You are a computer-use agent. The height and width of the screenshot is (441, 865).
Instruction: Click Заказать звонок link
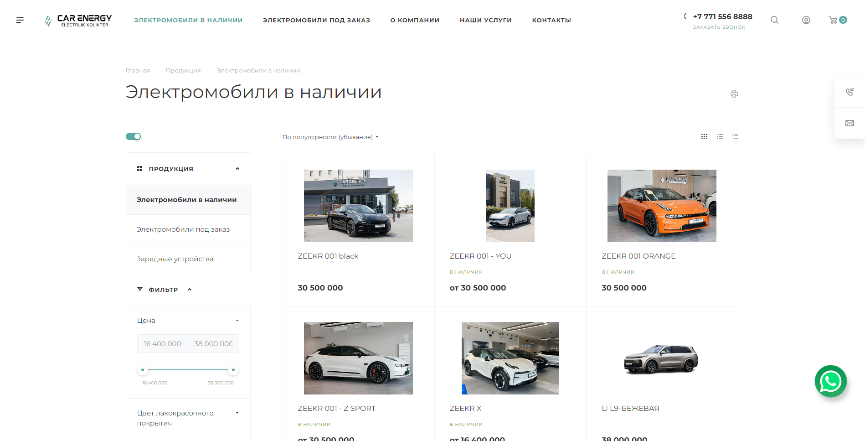[x=719, y=27]
